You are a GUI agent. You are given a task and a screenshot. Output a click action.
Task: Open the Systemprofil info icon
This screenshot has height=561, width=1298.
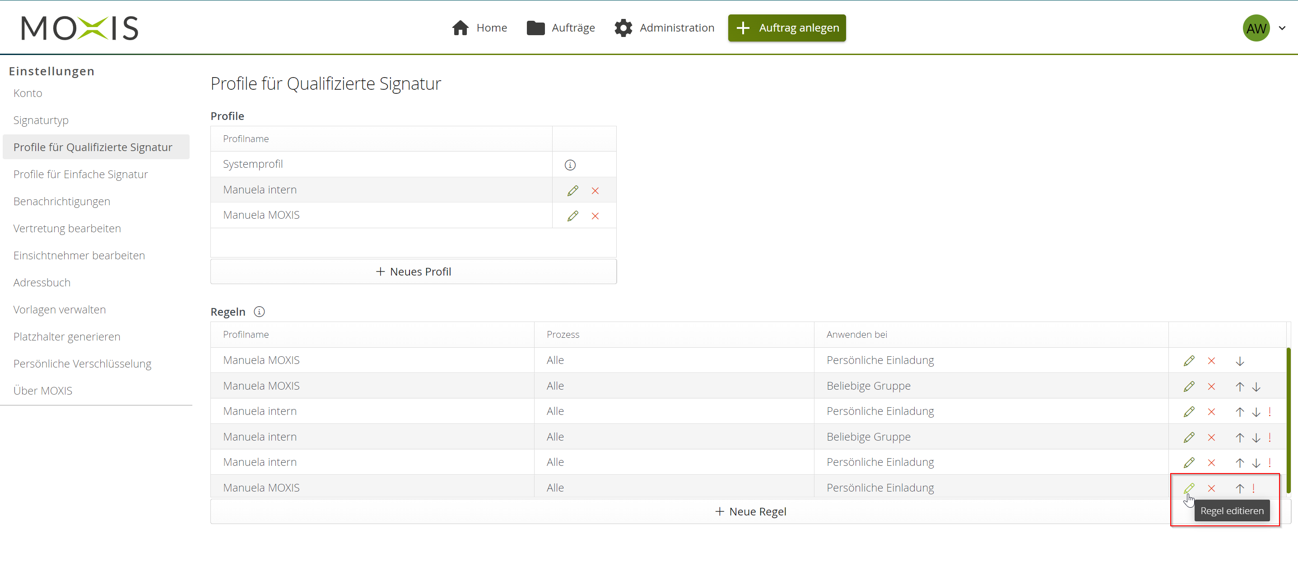pos(570,165)
